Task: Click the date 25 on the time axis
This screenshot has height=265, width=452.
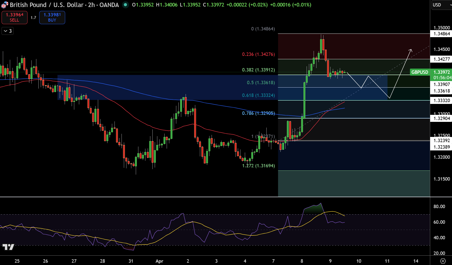Action: click(x=17, y=261)
